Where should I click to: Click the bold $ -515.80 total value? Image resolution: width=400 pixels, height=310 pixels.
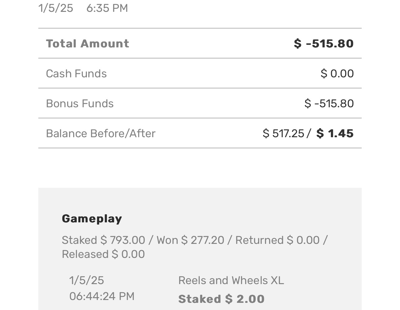pyautogui.click(x=324, y=44)
